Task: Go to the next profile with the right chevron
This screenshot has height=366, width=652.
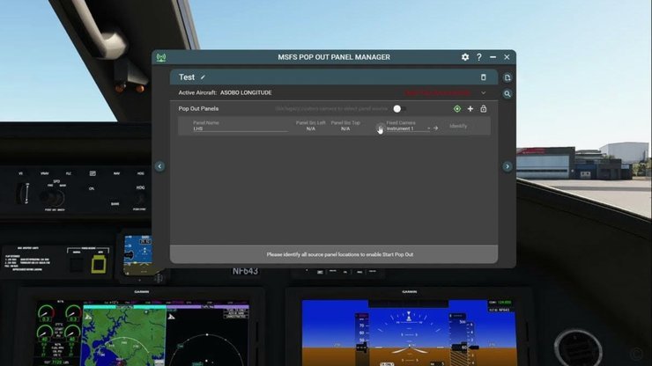Action: 508,166
